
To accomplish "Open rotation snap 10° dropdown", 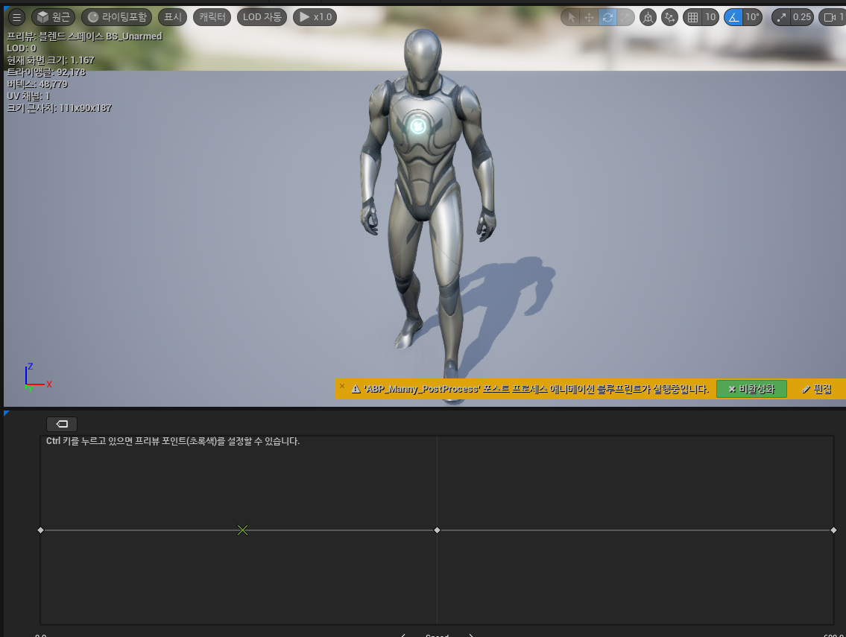I will [752, 17].
